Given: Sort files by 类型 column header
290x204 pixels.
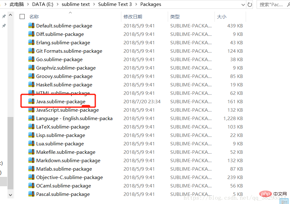Looking at the screenshot, I should click(x=175, y=17).
